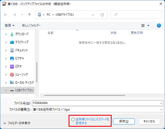The height and width of the screenshot is (129, 165).
Task: Click the キャンセル button
Action: pos(149,121)
